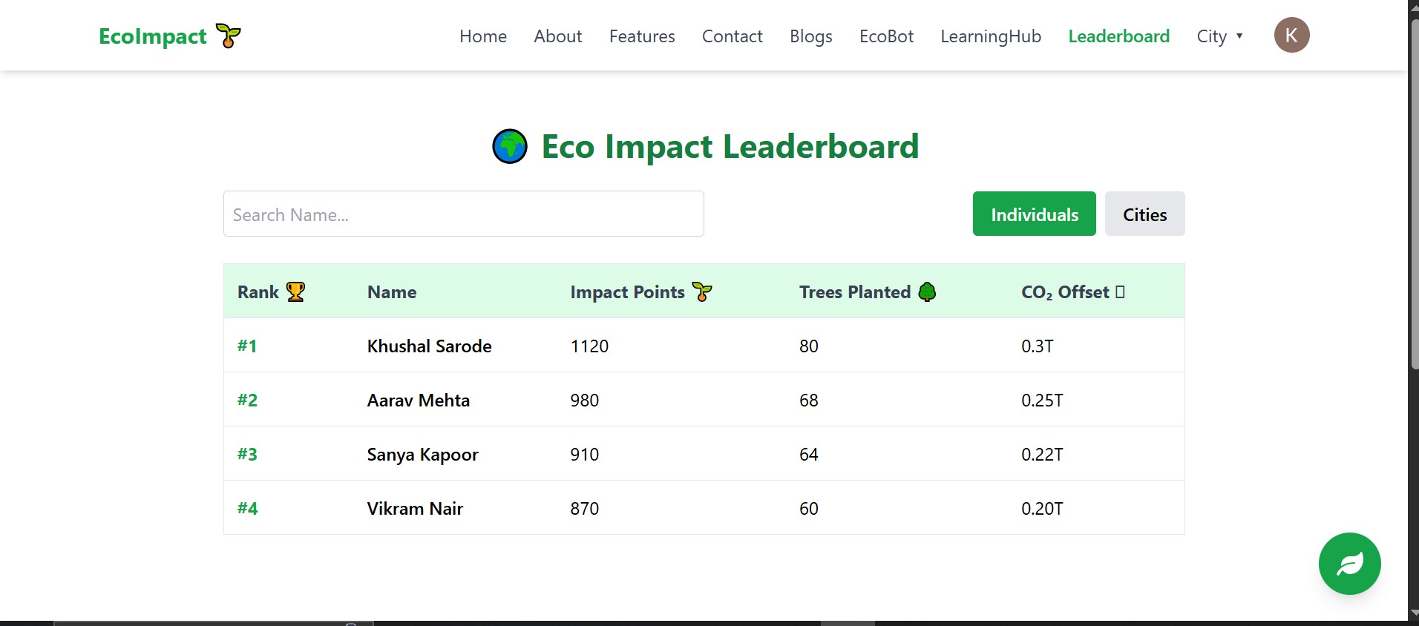This screenshot has width=1419, height=626.
Task: Click the icon after CO₂ Offset header
Action: (x=1120, y=292)
